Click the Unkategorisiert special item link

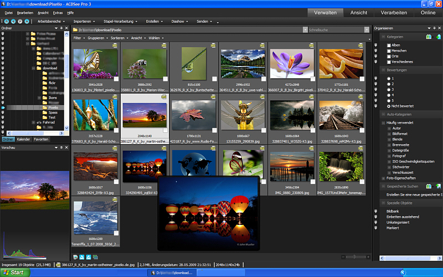(x=399, y=222)
